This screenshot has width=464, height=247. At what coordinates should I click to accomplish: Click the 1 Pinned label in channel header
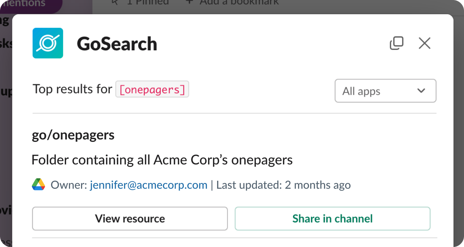point(148,2)
